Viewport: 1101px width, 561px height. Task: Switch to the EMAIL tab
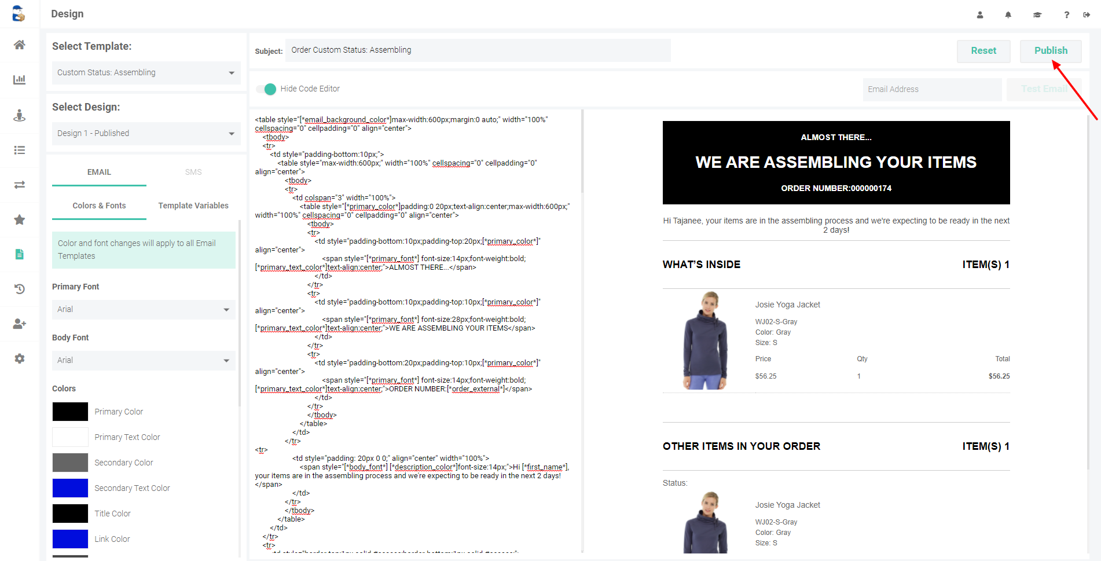[99, 173]
